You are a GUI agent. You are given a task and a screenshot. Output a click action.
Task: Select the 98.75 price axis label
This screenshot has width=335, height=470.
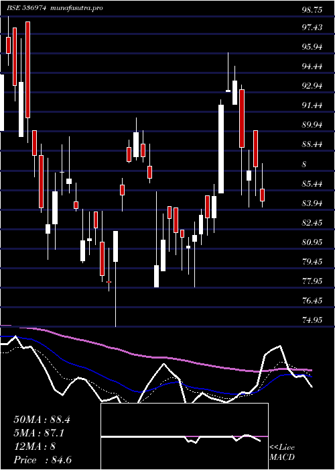312,10
